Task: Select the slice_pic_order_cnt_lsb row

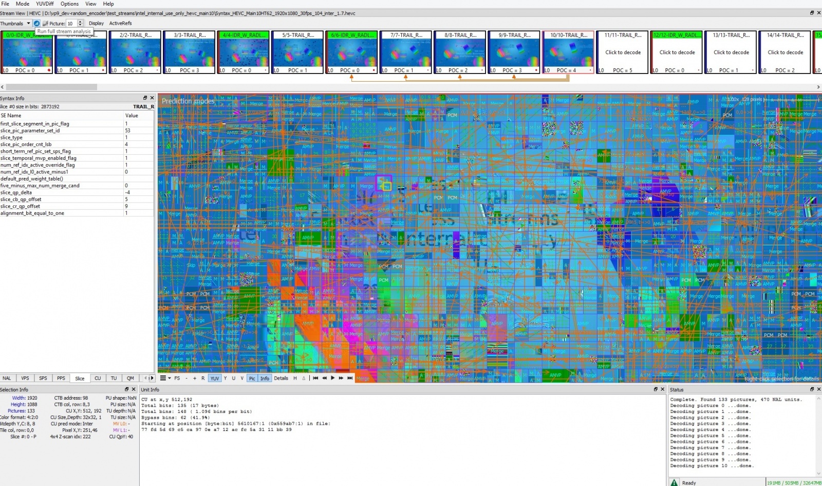Action: tap(77, 144)
